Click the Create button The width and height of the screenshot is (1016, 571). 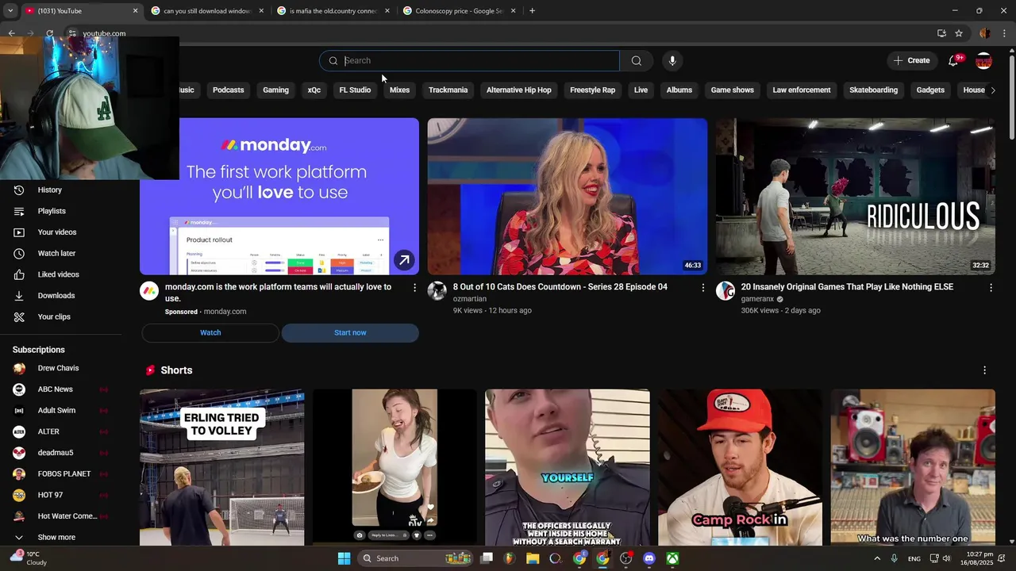(x=911, y=60)
